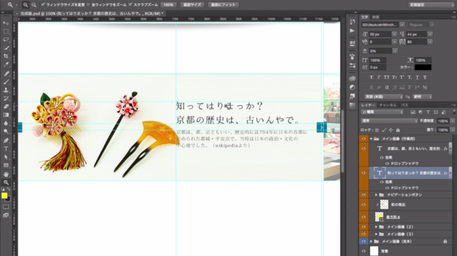The height and width of the screenshot is (256, 457).
Task: Open the language '英語 (米国)' dropdown
Action: [x=384, y=97]
